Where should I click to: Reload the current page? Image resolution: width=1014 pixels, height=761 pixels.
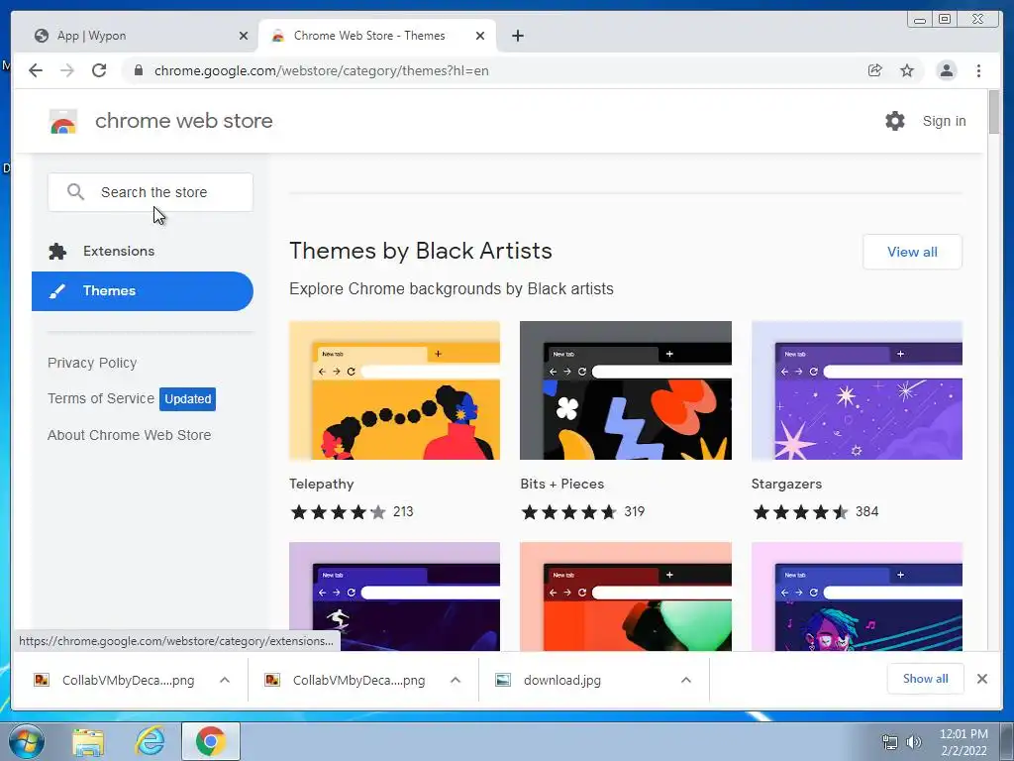[x=99, y=70]
